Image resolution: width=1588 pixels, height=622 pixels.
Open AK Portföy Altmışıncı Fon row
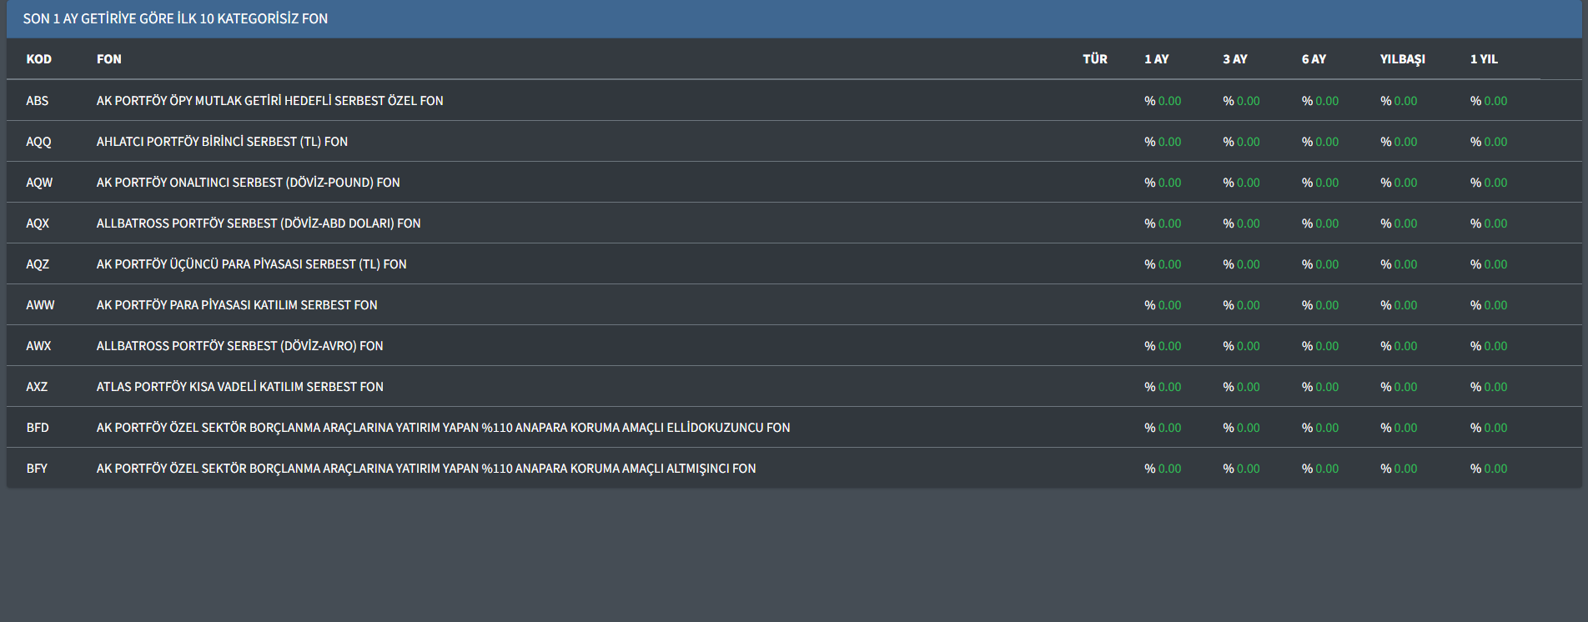425,469
